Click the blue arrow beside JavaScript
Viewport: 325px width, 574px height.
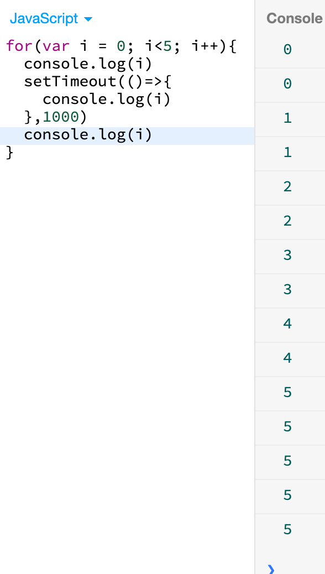(88, 19)
